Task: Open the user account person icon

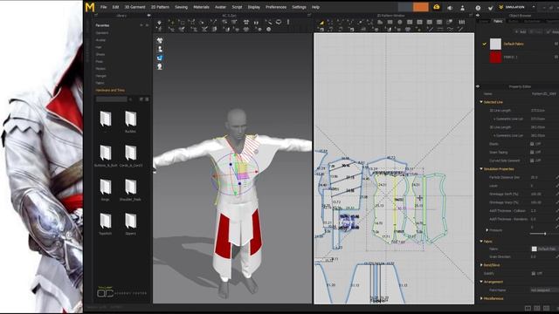Action: [x=462, y=8]
